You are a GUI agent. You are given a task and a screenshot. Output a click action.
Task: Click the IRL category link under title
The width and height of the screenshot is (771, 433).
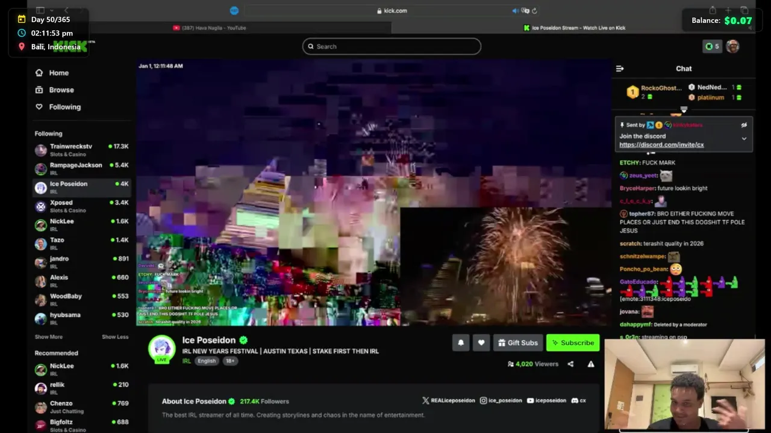pos(187,361)
